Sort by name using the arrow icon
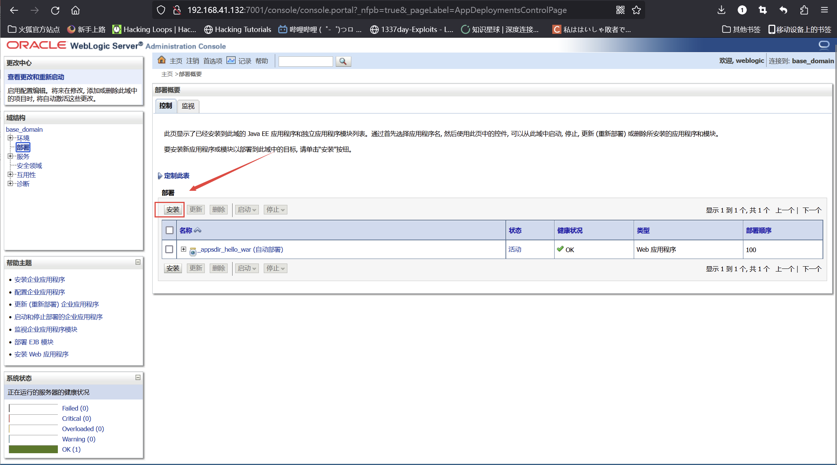The height and width of the screenshot is (465, 837). point(198,230)
